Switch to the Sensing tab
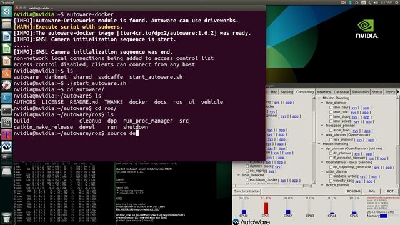 point(287,92)
